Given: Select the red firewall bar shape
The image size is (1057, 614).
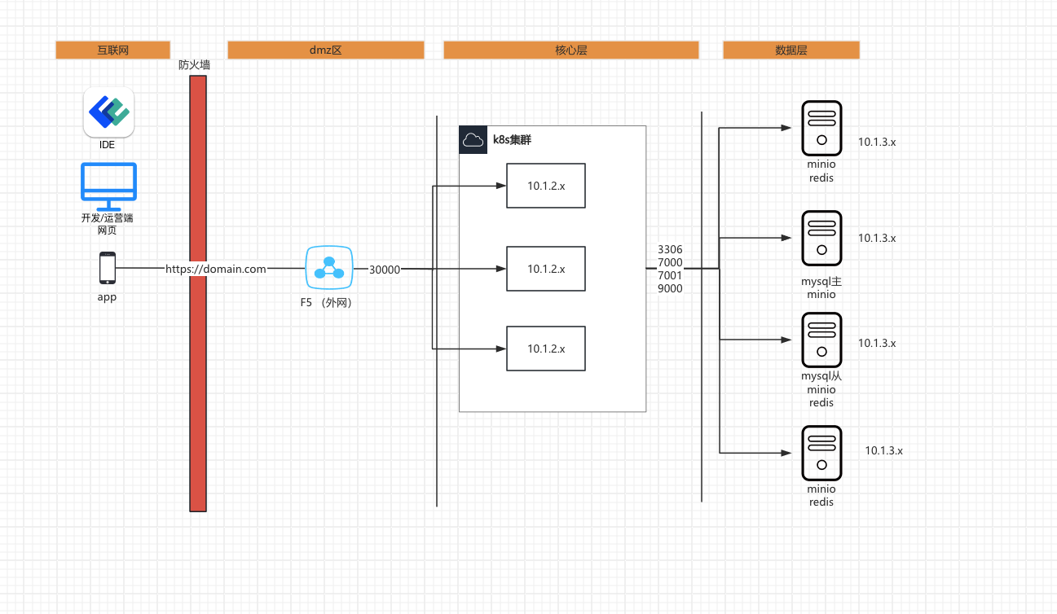Looking at the screenshot, I should pyautogui.click(x=198, y=293).
